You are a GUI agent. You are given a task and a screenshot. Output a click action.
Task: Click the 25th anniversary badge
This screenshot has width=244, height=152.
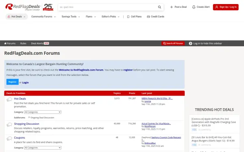point(48,7)
